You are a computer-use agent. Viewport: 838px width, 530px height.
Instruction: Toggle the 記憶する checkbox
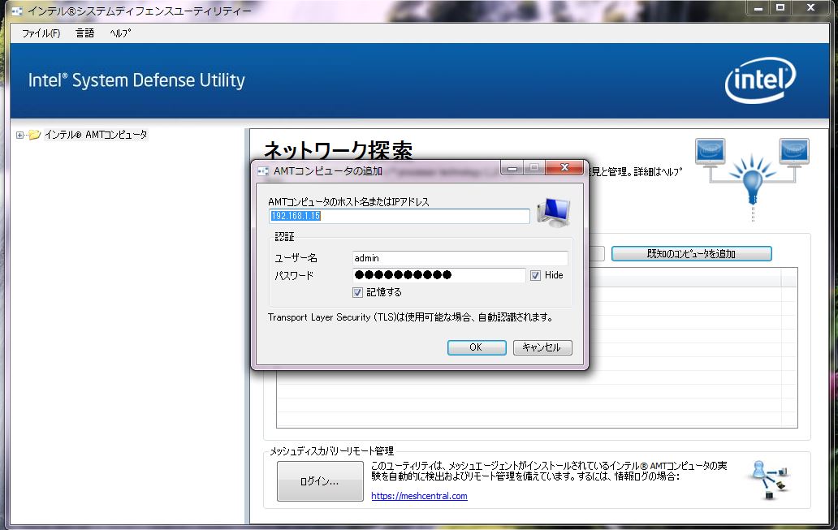pos(357,292)
